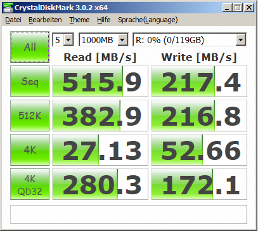Select the 4K write result 52.66
258x233 pixels.
pyautogui.click(x=199, y=150)
